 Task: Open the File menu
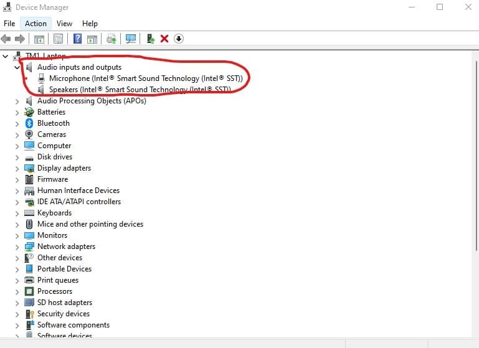[9, 24]
